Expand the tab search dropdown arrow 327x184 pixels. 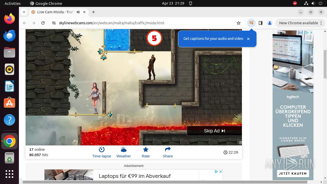coord(24,12)
